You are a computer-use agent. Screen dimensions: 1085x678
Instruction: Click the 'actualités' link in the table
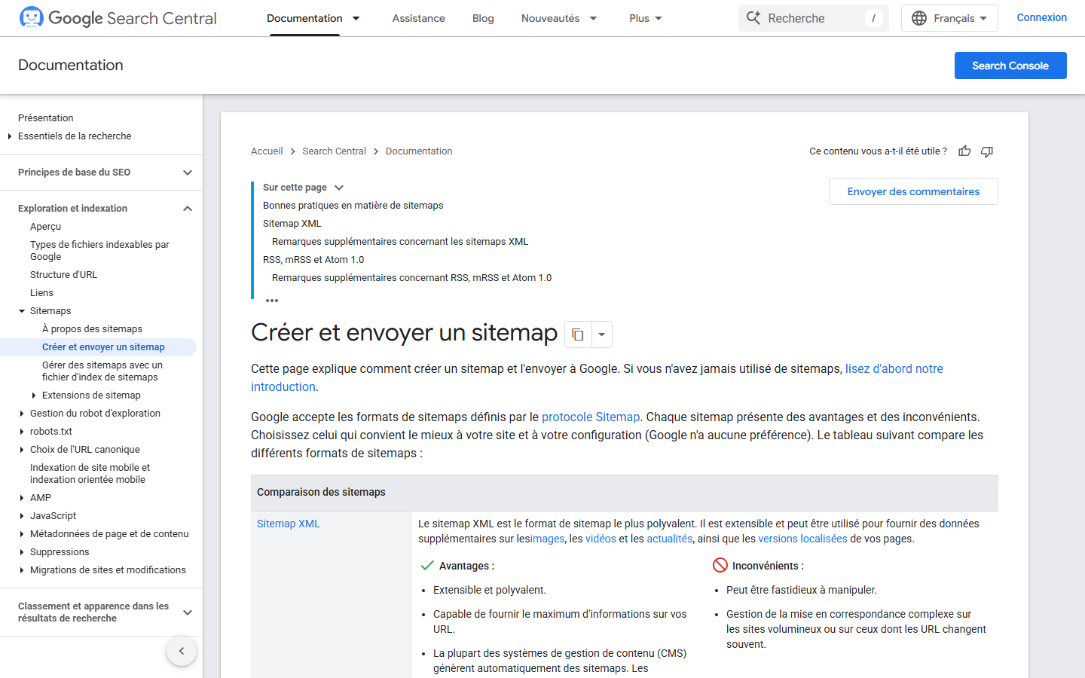point(670,539)
